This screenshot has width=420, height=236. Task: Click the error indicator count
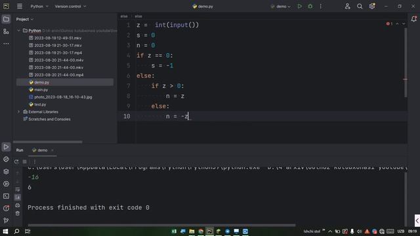(x=389, y=24)
